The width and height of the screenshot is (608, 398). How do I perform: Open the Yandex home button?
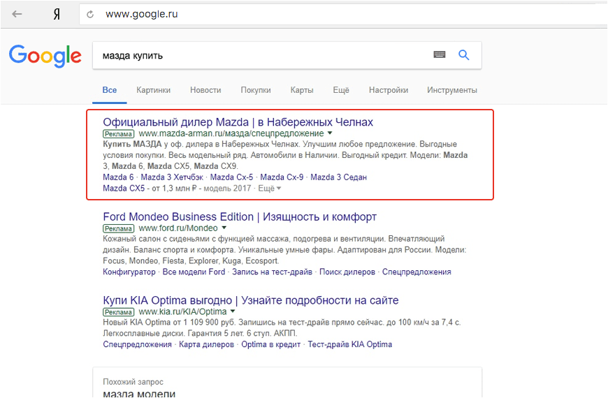(56, 14)
